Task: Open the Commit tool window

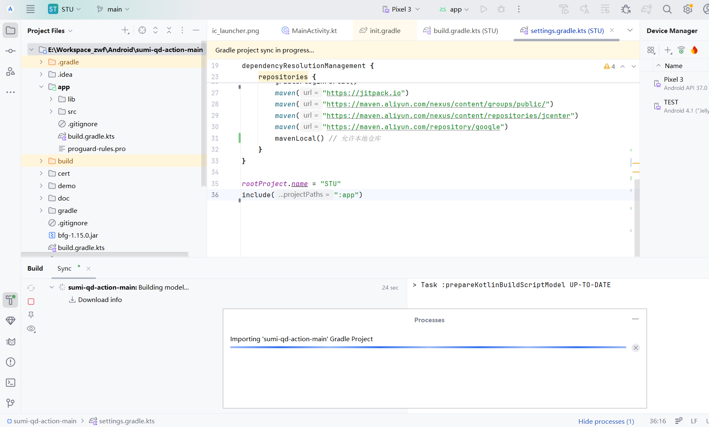Action: coord(10,51)
